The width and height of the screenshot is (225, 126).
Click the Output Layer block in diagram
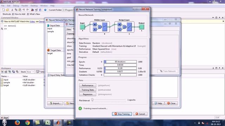[x=124, y=27]
